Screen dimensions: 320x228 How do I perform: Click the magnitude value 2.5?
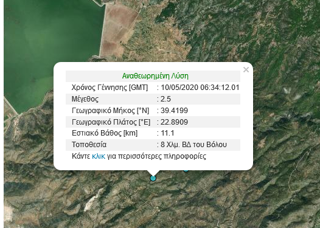click(x=165, y=99)
